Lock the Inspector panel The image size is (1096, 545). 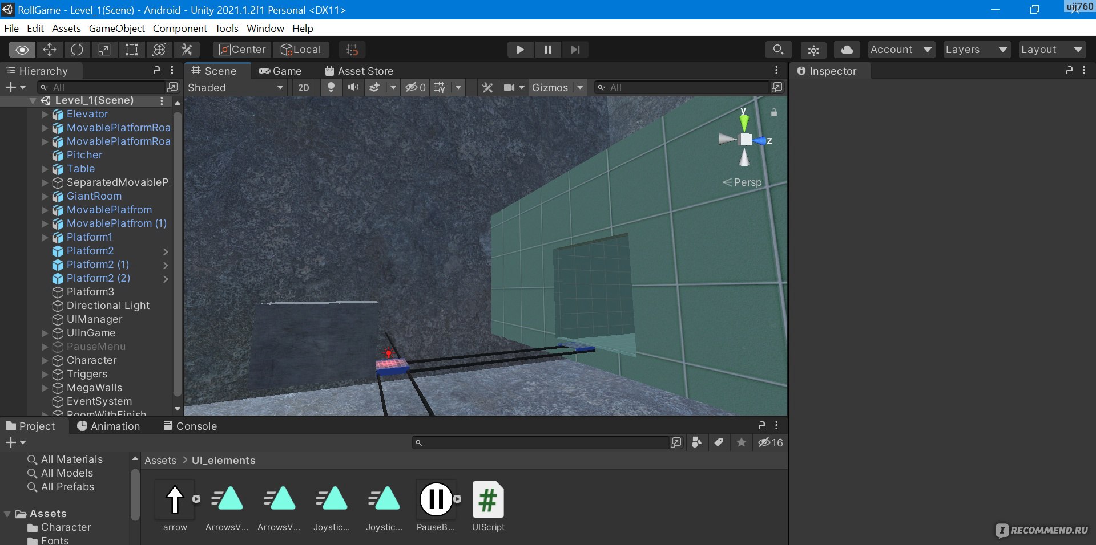click(1070, 70)
